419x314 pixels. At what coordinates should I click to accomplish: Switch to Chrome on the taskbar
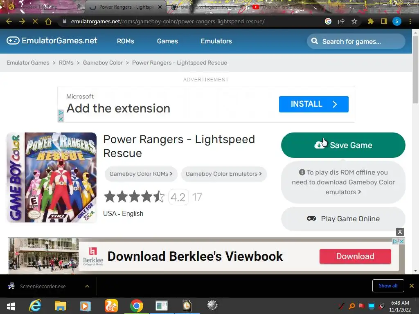(137, 306)
